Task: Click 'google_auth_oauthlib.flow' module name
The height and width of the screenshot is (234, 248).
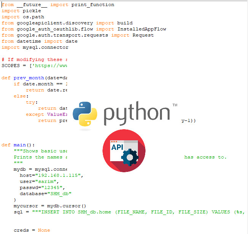Action: (x=55, y=29)
